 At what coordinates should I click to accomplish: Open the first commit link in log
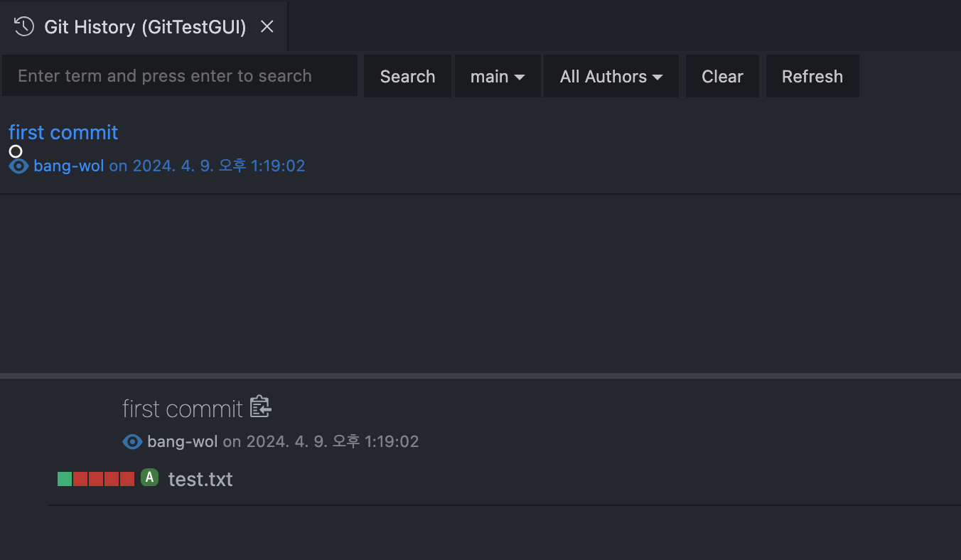tap(63, 132)
